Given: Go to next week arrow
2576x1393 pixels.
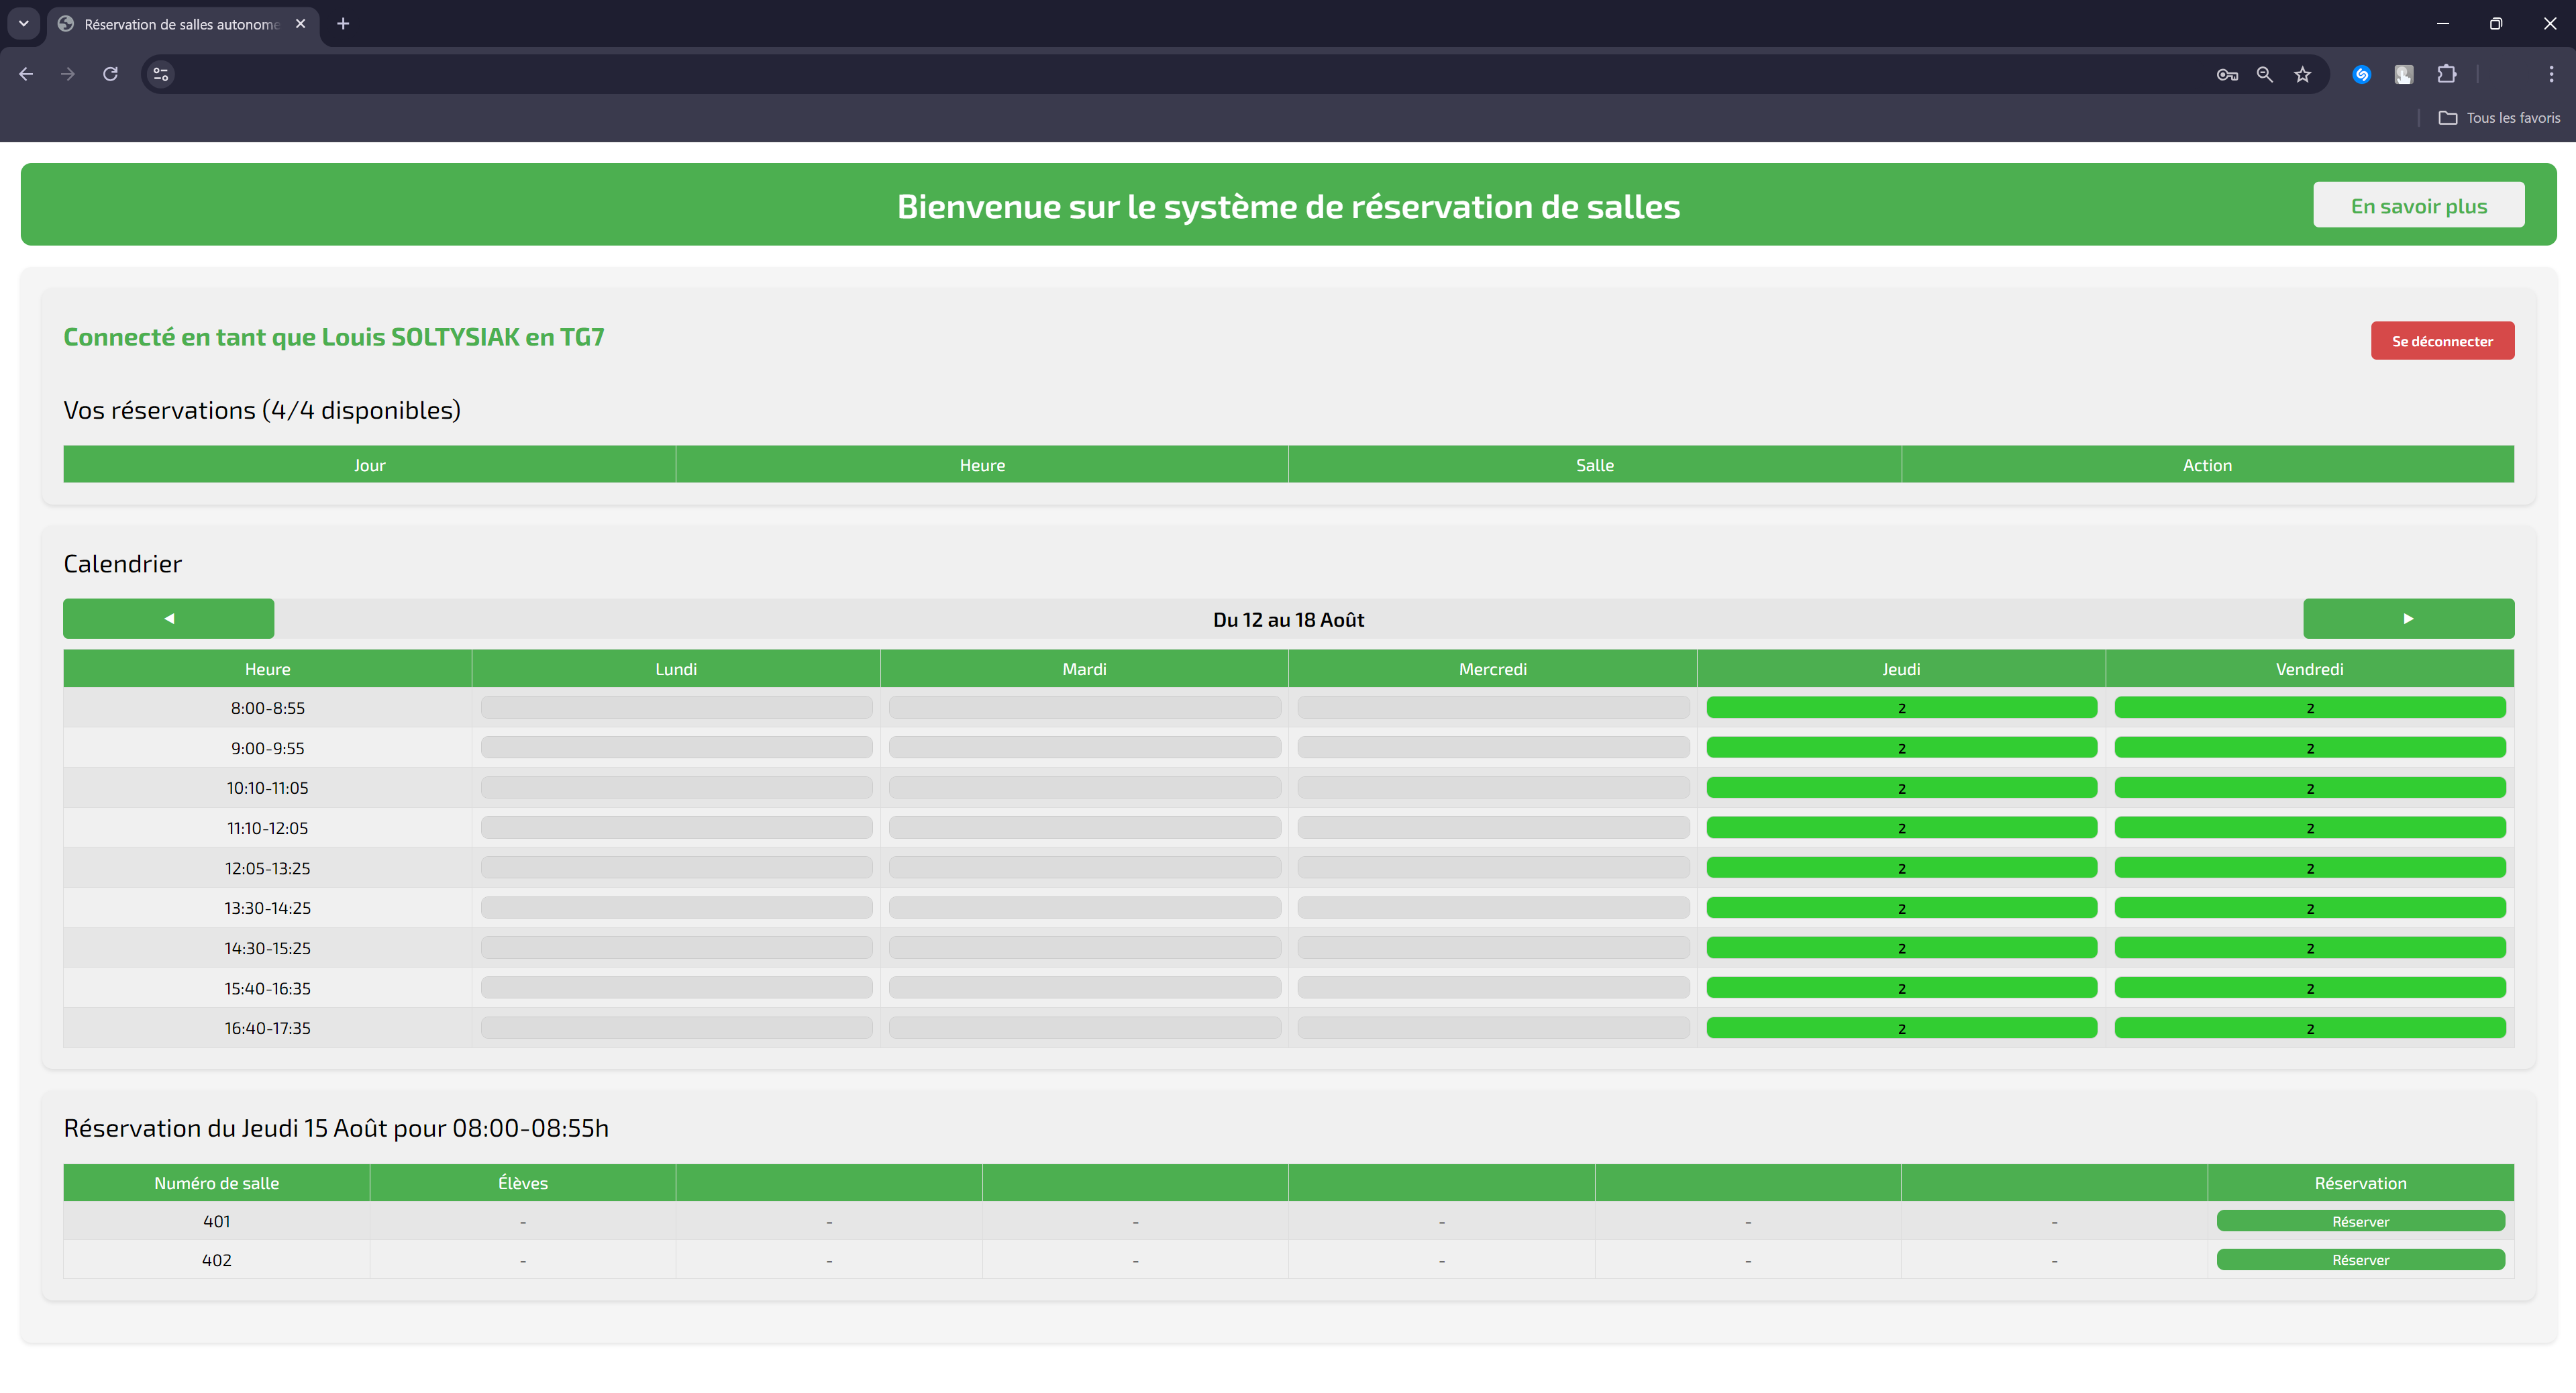Looking at the screenshot, I should [2407, 618].
